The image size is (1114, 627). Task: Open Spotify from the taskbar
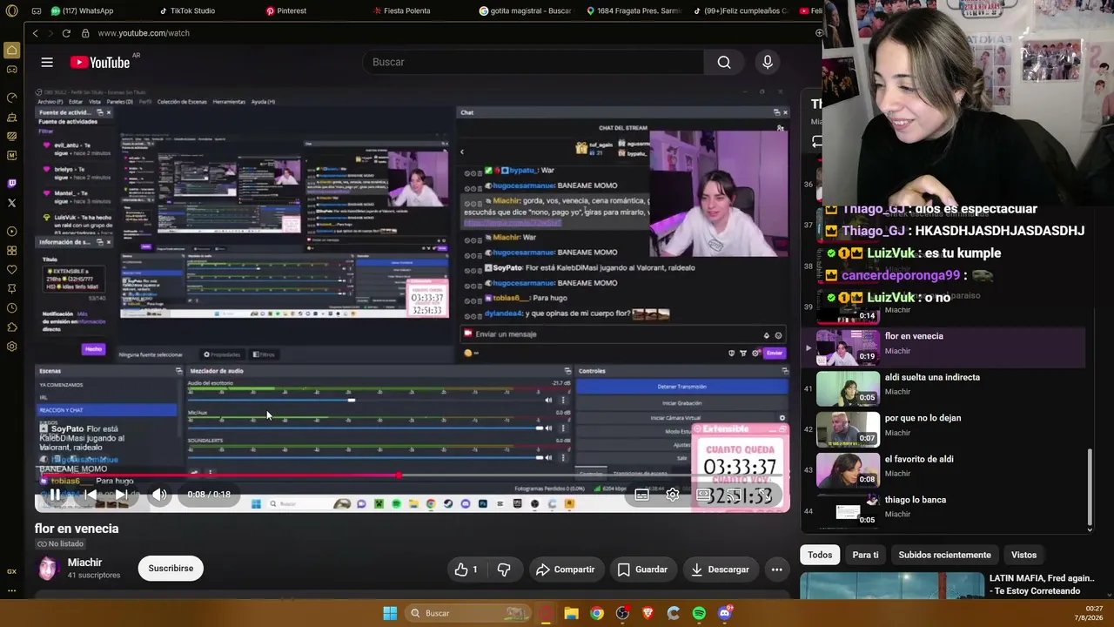699,613
